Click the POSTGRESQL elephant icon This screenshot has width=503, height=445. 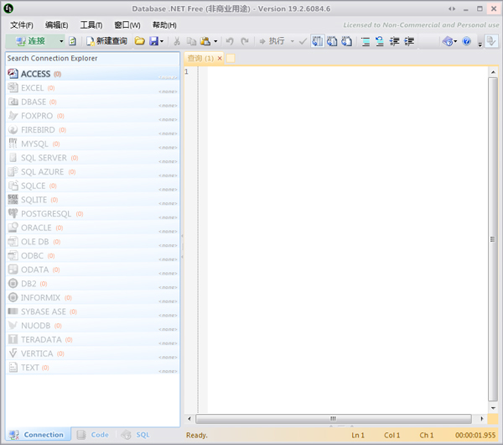(13, 213)
